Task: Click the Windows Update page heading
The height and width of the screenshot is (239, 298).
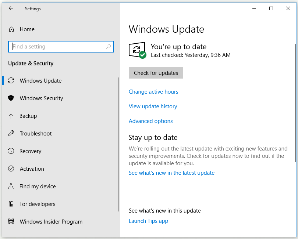Action: point(166,29)
